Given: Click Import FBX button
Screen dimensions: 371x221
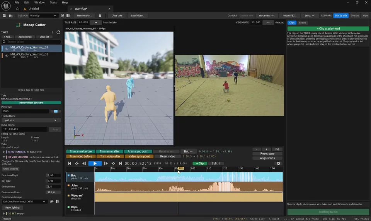Looking at the screenshot, I should (x=289, y=15).
